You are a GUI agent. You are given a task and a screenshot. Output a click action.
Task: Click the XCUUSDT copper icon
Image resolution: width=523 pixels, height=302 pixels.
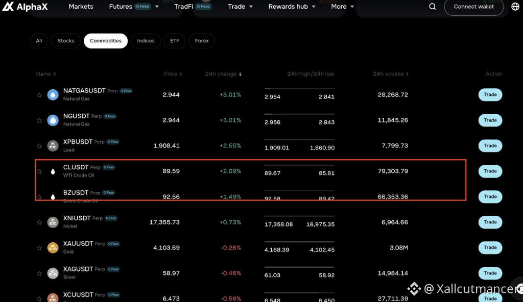point(53,298)
